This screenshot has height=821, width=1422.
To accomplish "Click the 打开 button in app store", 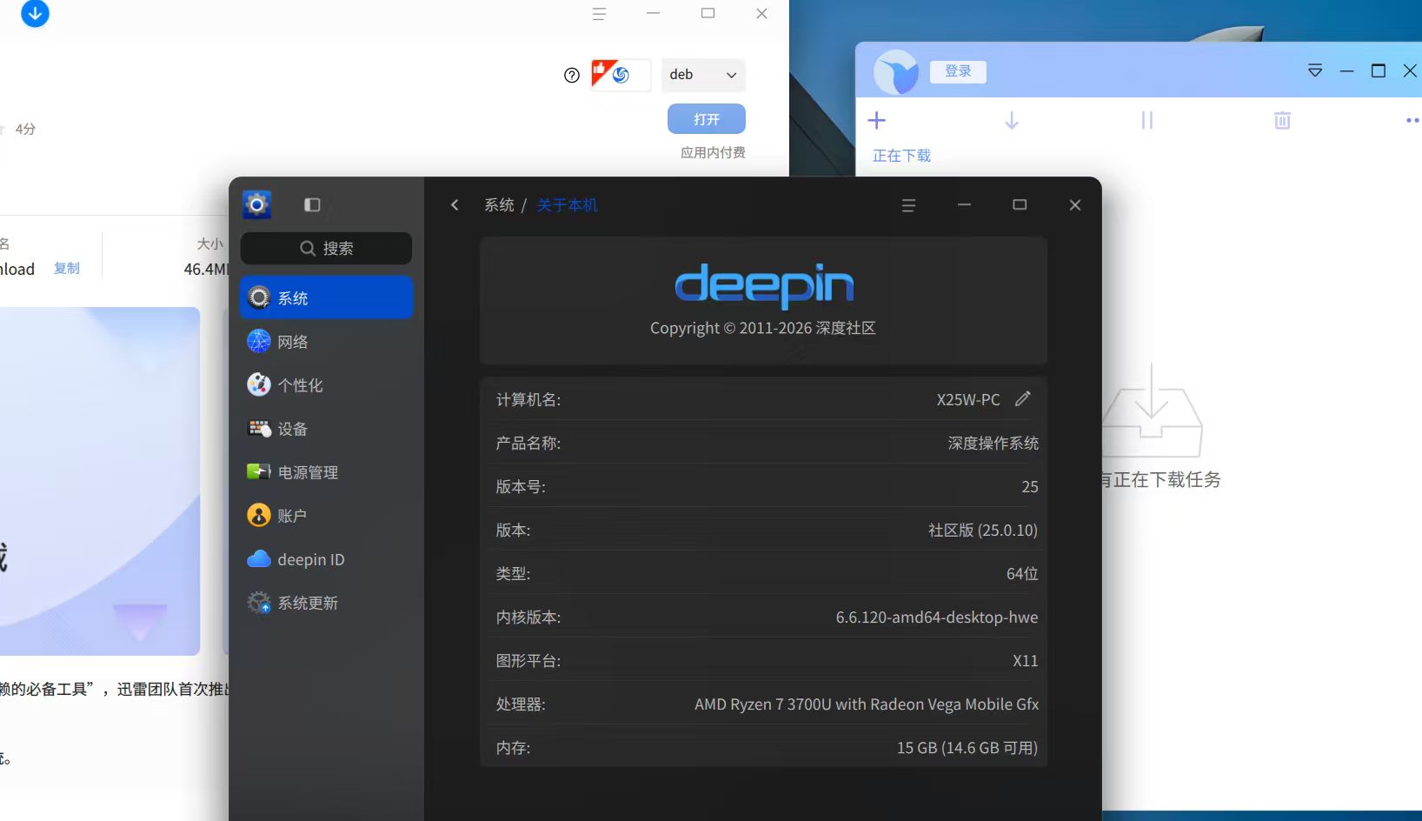I will pyautogui.click(x=707, y=119).
